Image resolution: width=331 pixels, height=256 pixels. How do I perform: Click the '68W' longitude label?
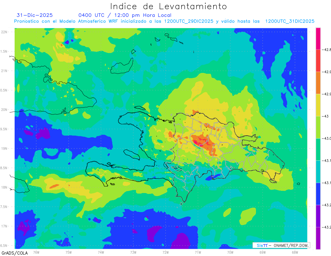(295, 252)
